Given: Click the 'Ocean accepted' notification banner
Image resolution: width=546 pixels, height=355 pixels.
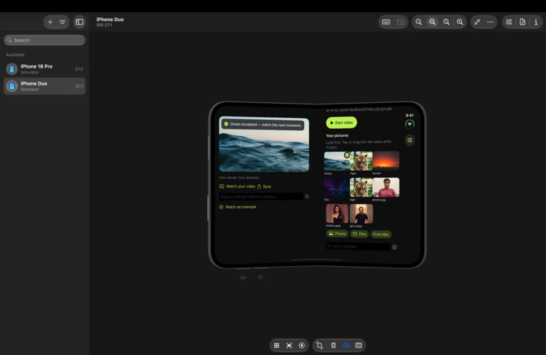Looking at the screenshot, I should [x=263, y=125].
